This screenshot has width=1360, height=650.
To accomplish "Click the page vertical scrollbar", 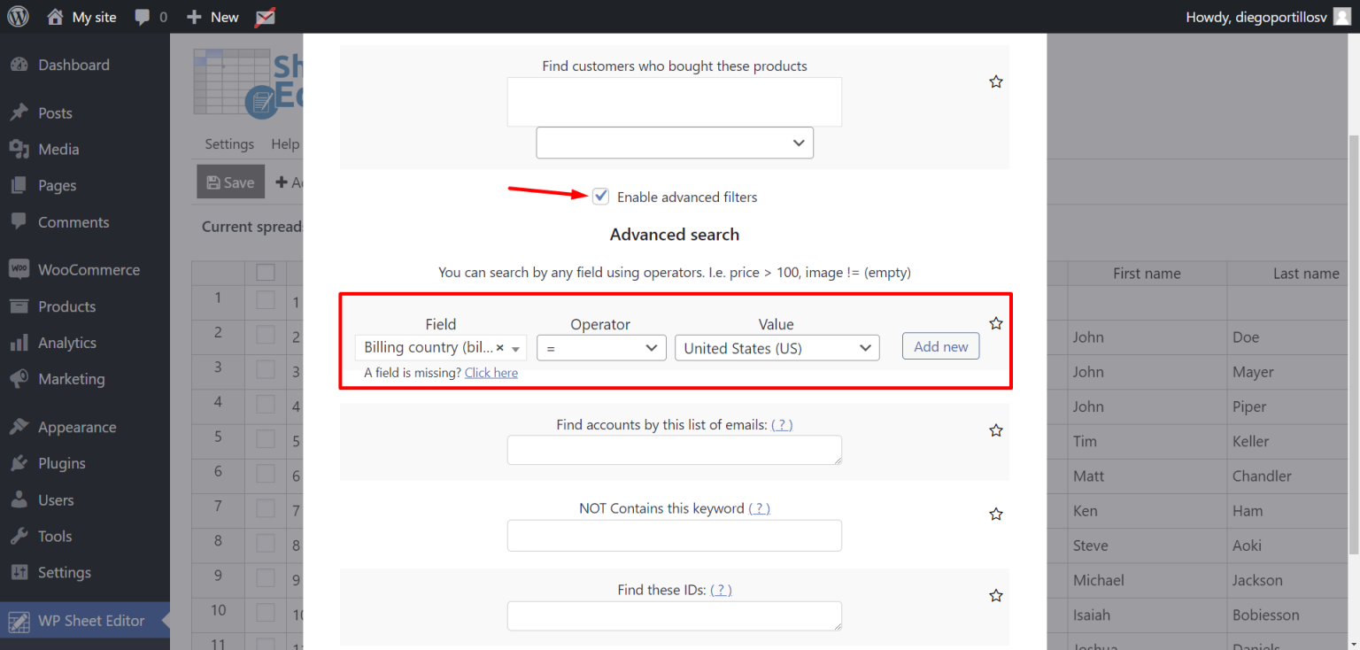I will click(1353, 344).
